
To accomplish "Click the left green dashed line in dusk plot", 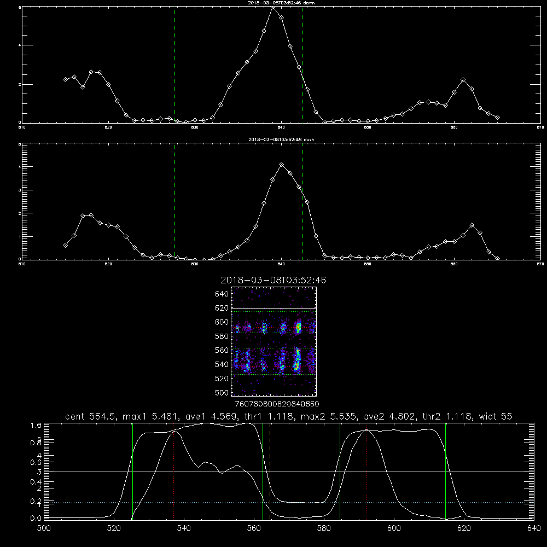I will point(174,201).
